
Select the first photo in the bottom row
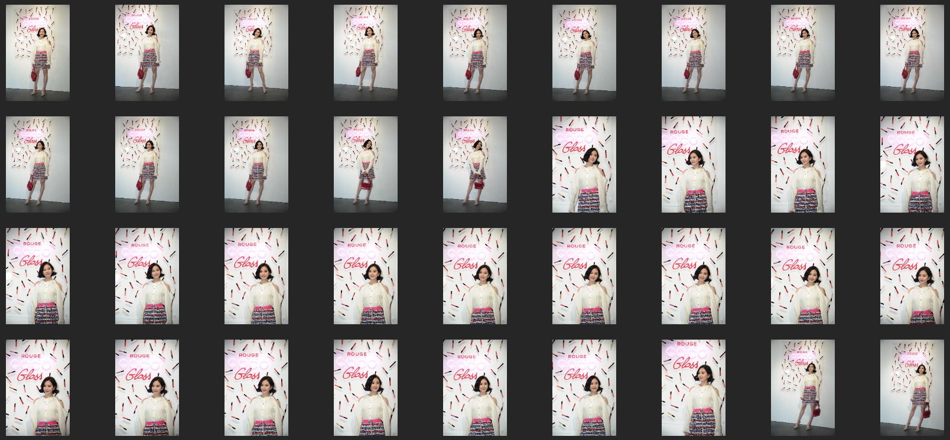pos(38,387)
